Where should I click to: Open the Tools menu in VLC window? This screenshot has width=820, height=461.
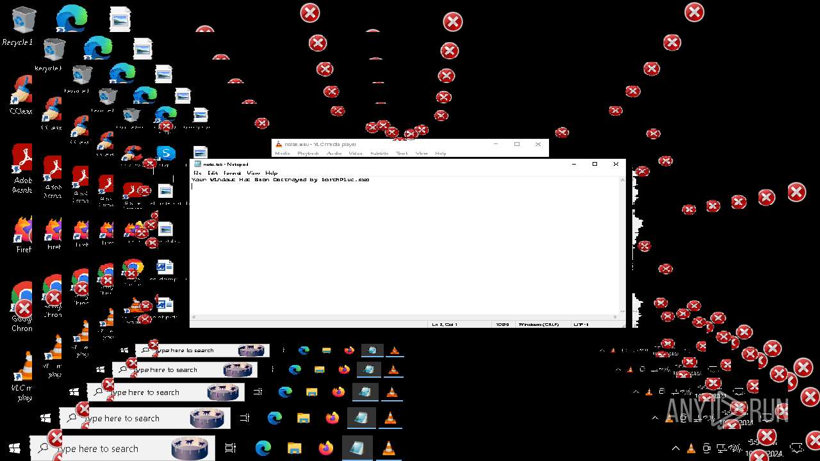pyautogui.click(x=402, y=153)
